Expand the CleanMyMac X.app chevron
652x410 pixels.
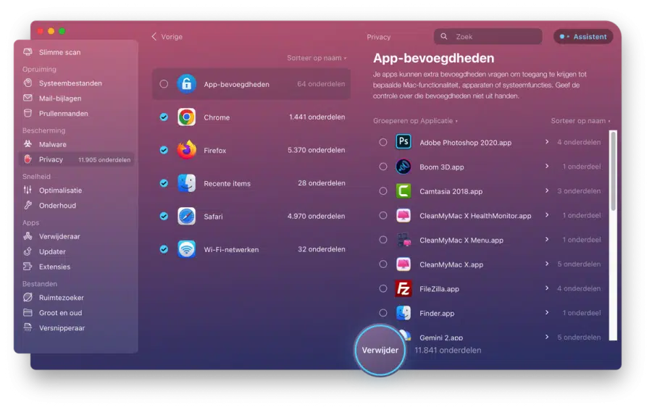click(x=547, y=264)
